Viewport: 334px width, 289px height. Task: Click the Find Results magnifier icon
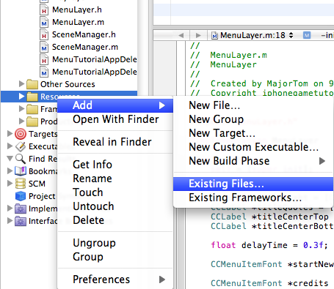pos(21,159)
